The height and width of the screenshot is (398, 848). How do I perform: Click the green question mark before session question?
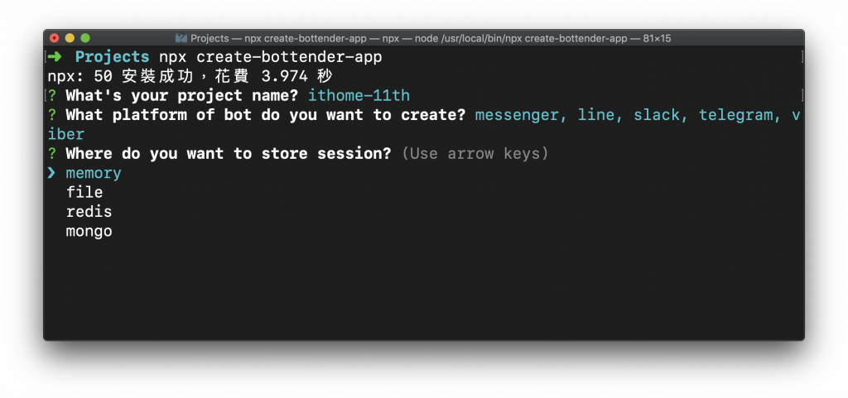point(52,154)
